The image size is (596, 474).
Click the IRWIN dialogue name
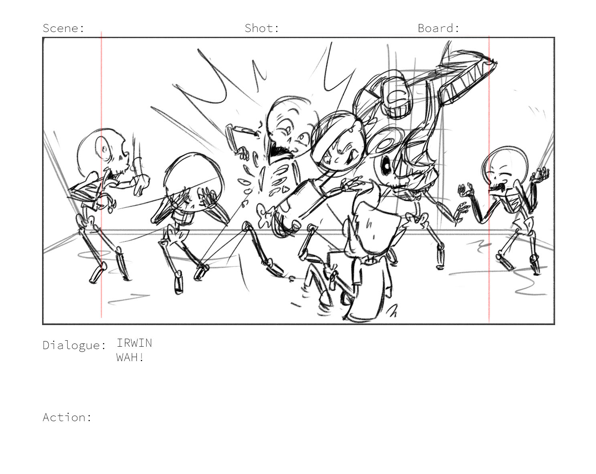[x=134, y=343]
